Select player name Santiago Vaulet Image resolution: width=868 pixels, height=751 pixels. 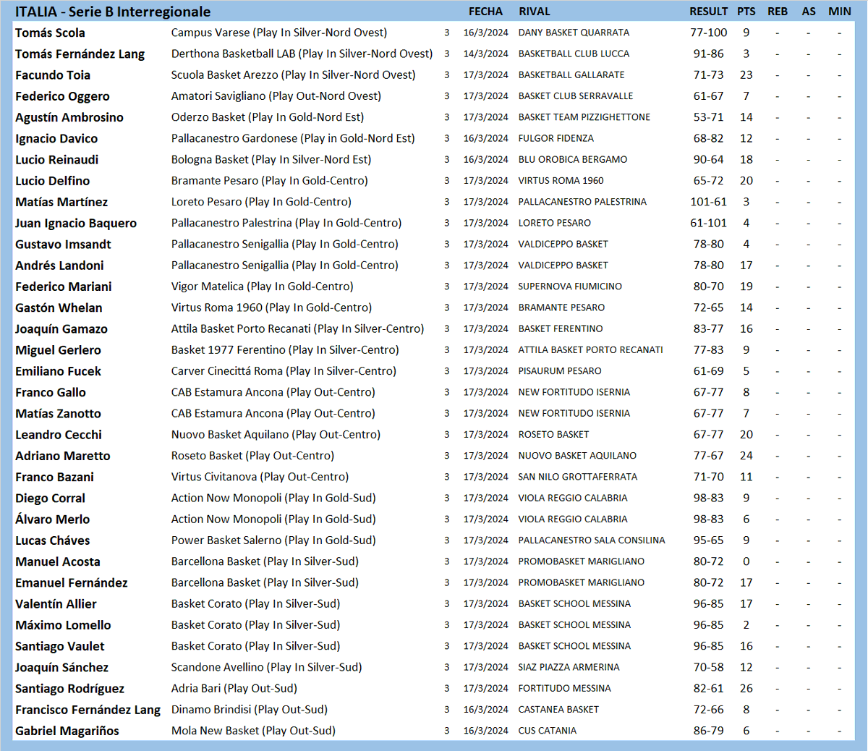coord(60,646)
